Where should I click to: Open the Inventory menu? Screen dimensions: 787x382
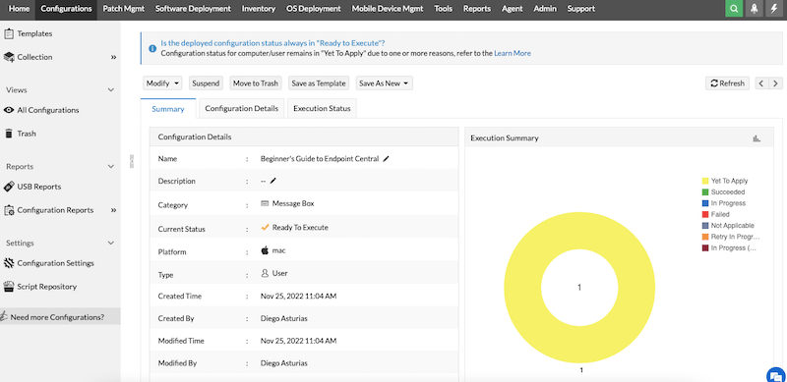coord(259,9)
